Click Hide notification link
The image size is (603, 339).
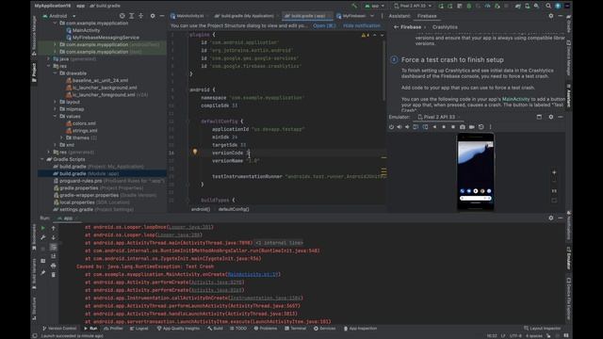tap(362, 25)
